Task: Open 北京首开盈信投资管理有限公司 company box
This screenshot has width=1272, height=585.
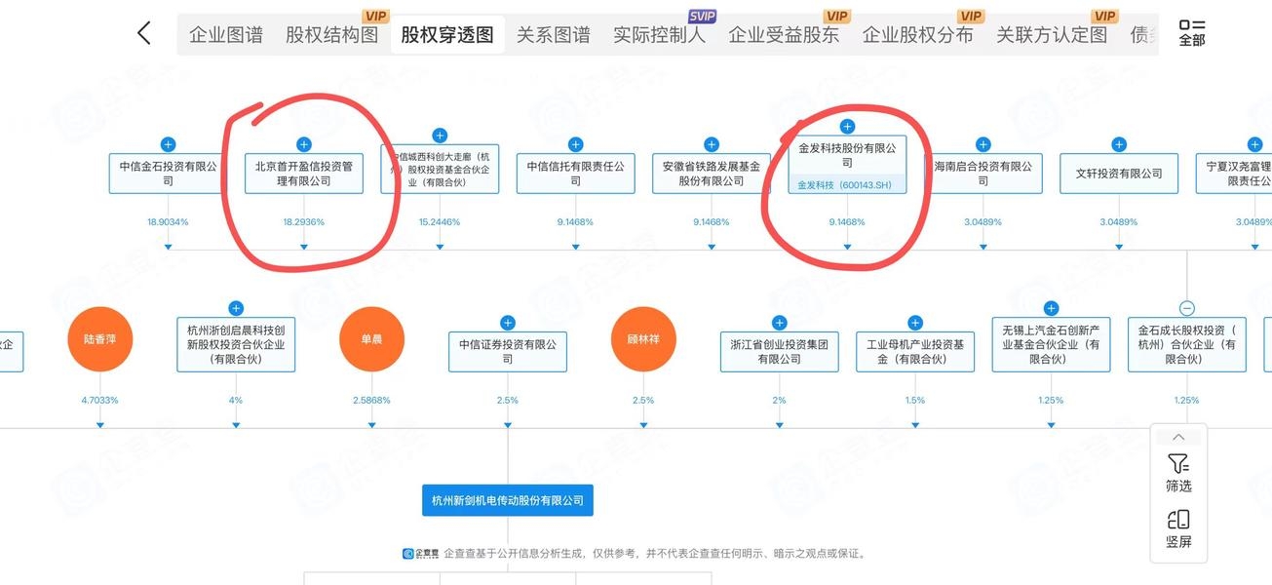Action: 303,174
